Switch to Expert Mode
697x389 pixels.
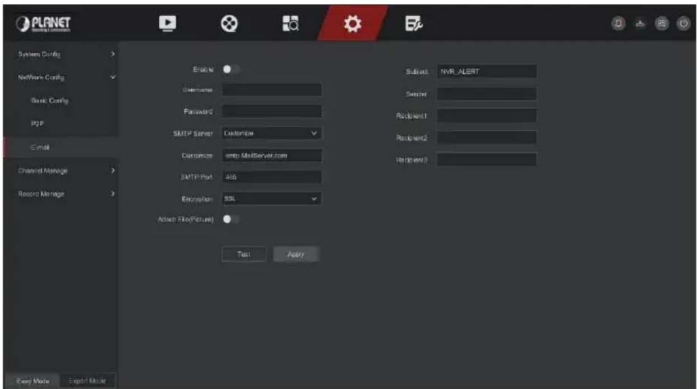(87, 381)
